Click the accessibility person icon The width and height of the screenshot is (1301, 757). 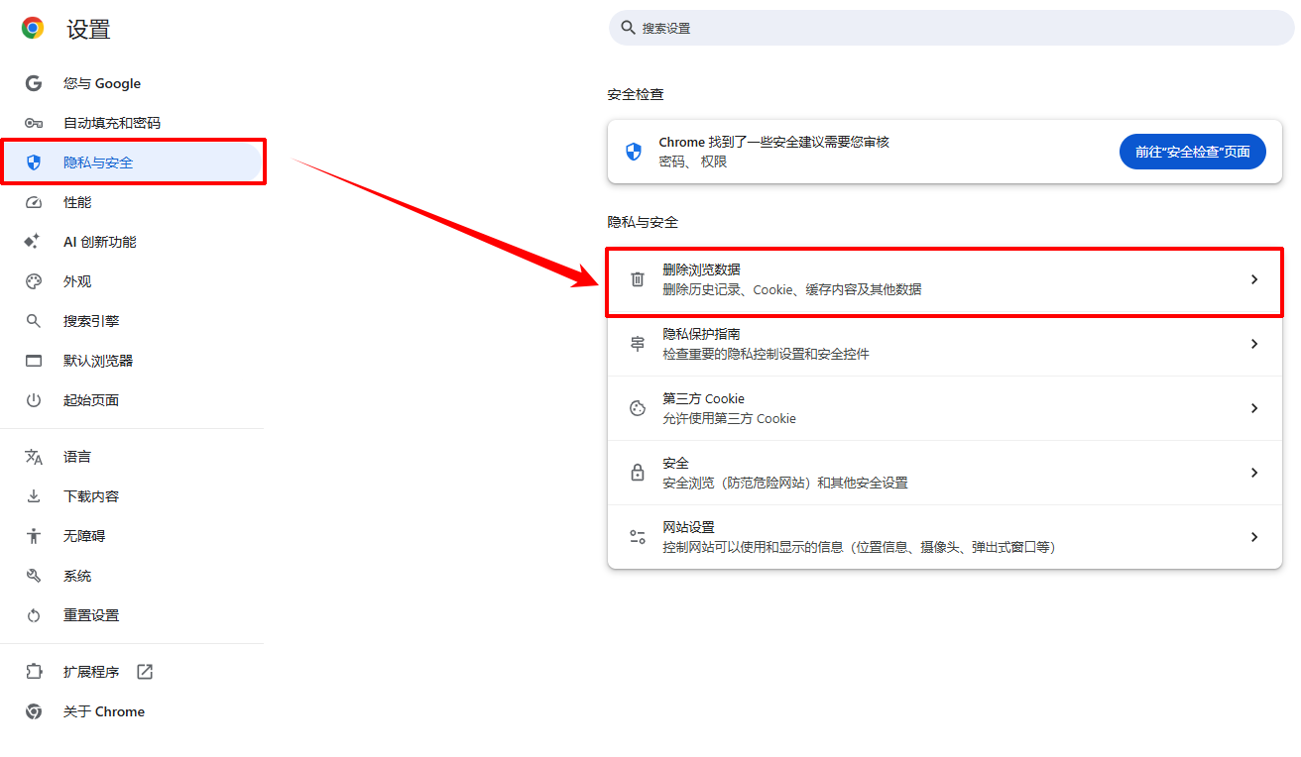click(x=34, y=536)
